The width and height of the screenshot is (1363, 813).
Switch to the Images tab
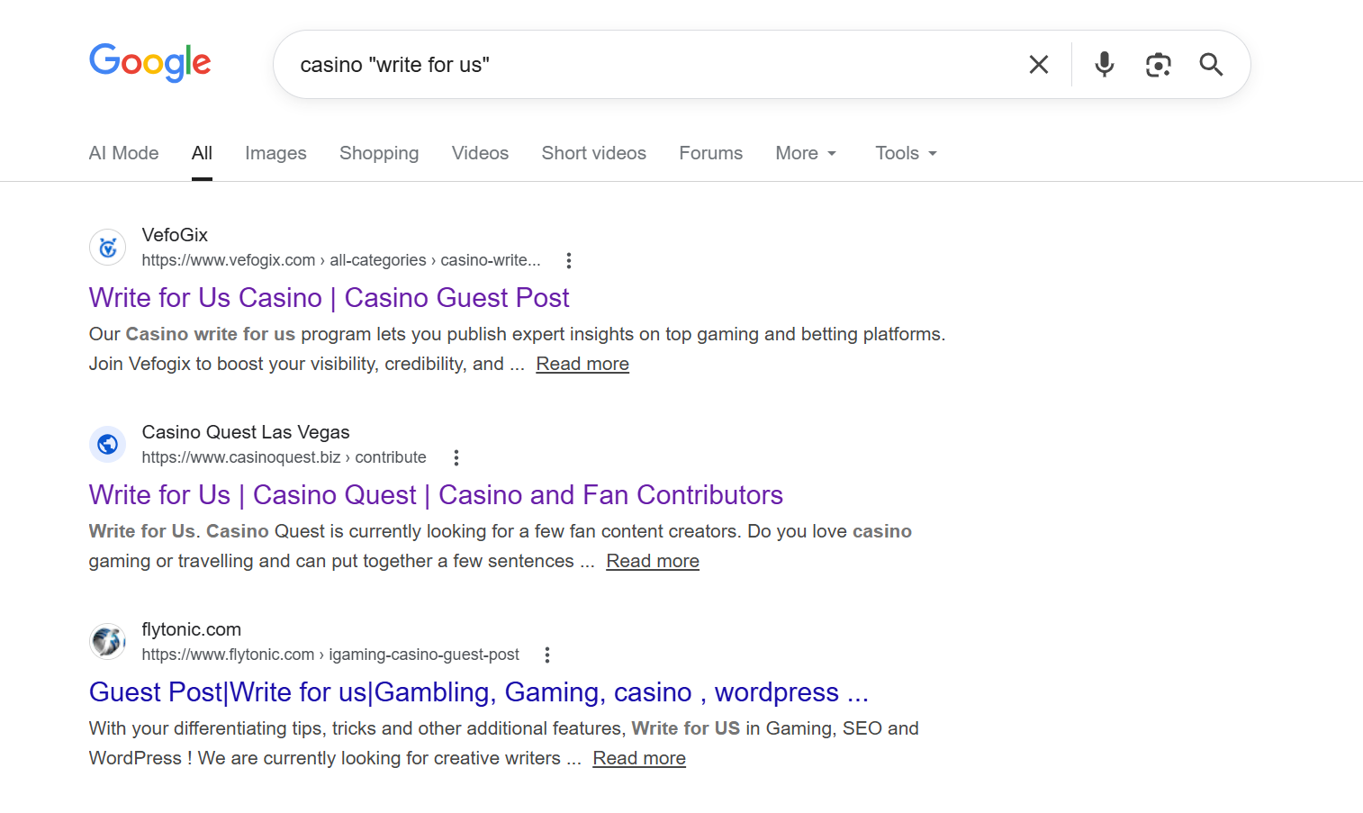(x=275, y=153)
